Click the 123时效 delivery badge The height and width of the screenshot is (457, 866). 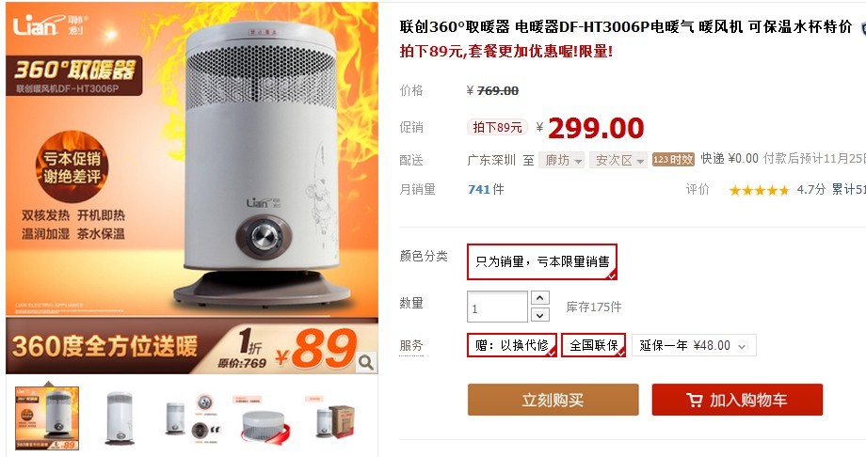click(673, 160)
